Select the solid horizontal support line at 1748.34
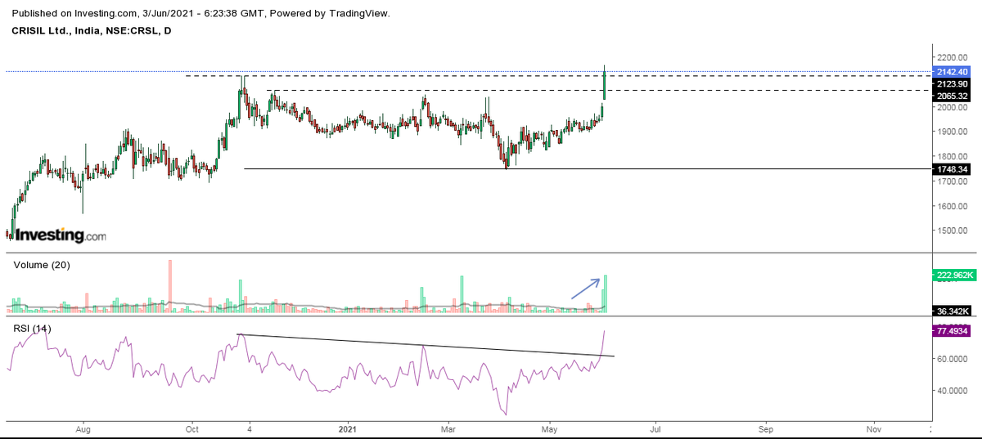Viewport: 982px width, 439px height. [588, 169]
